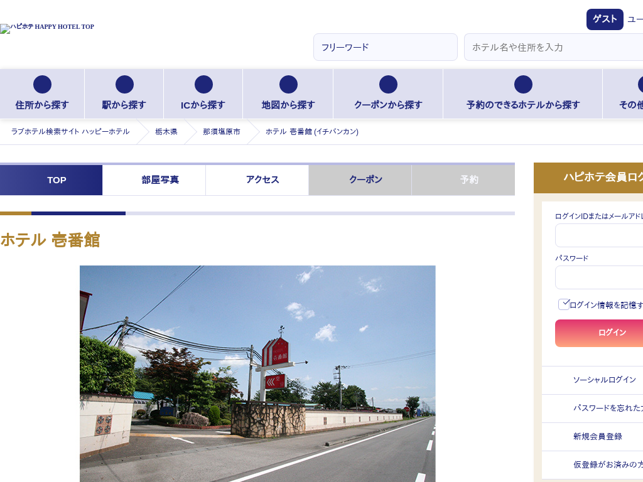Click ホテル 壱番館 (イチバンカン) breadcrumb

pyautogui.click(x=312, y=132)
